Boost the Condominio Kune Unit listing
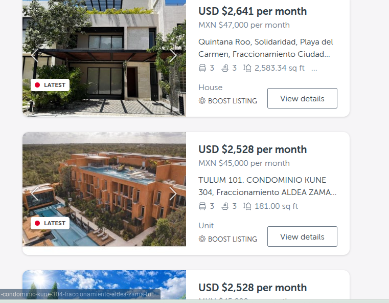Viewport: 389px width, 303px height. click(x=228, y=239)
